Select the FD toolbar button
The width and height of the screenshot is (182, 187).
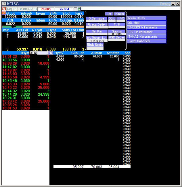click(15, 9)
